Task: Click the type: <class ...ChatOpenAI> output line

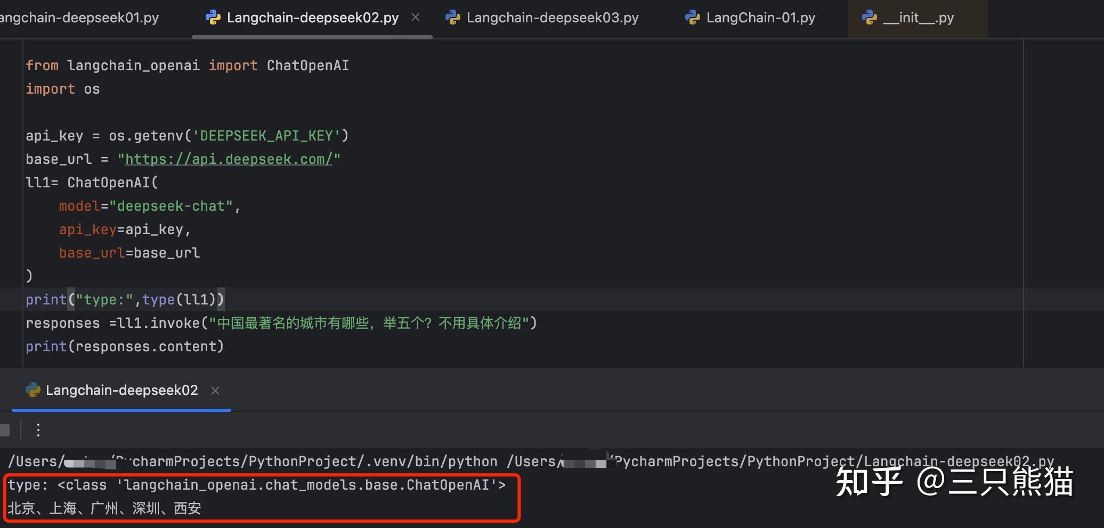Action: pos(257,485)
